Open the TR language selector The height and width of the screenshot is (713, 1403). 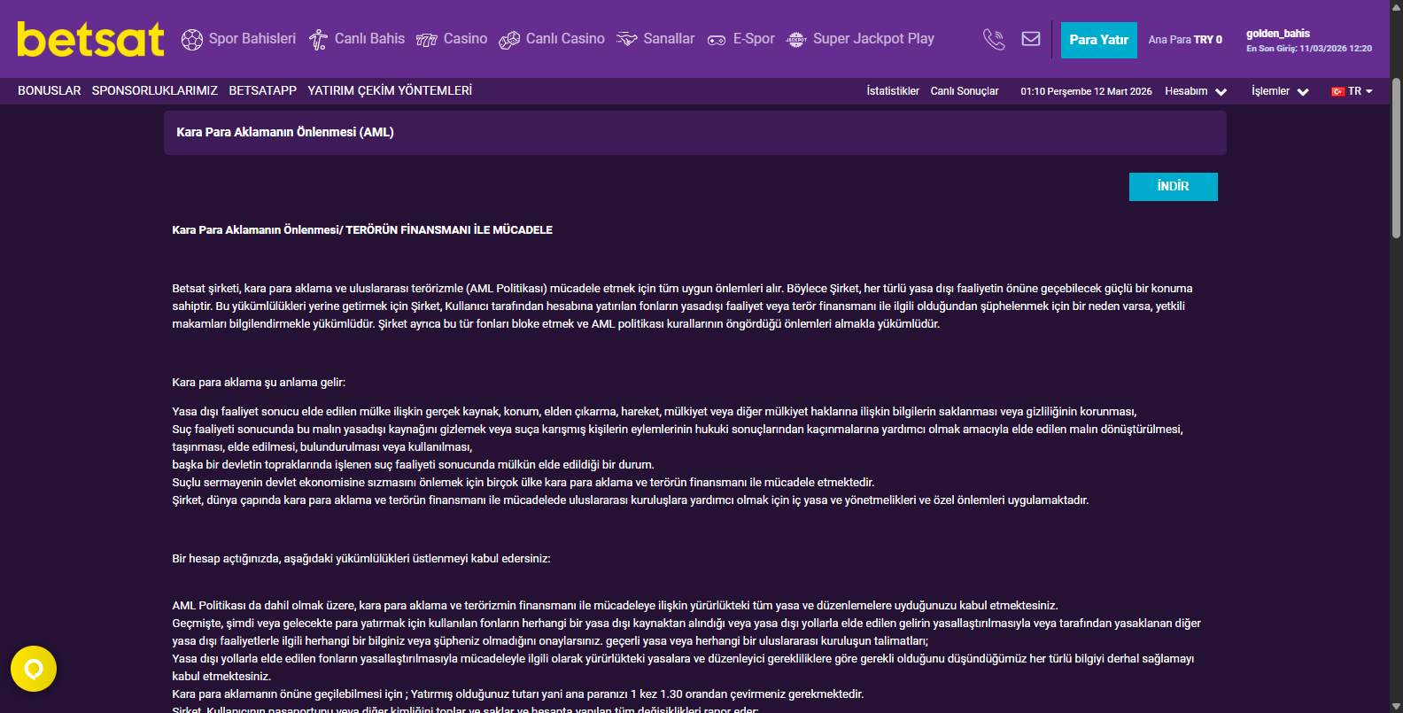click(x=1352, y=91)
